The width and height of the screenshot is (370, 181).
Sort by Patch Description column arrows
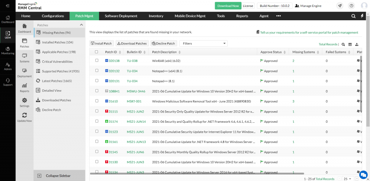click(180, 52)
